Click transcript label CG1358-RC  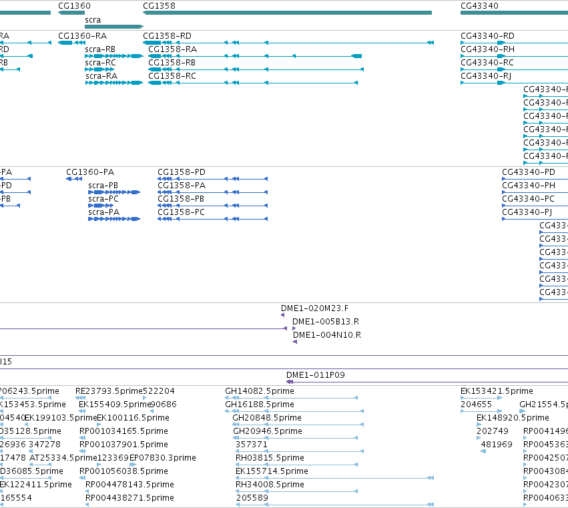pyautogui.click(x=172, y=76)
